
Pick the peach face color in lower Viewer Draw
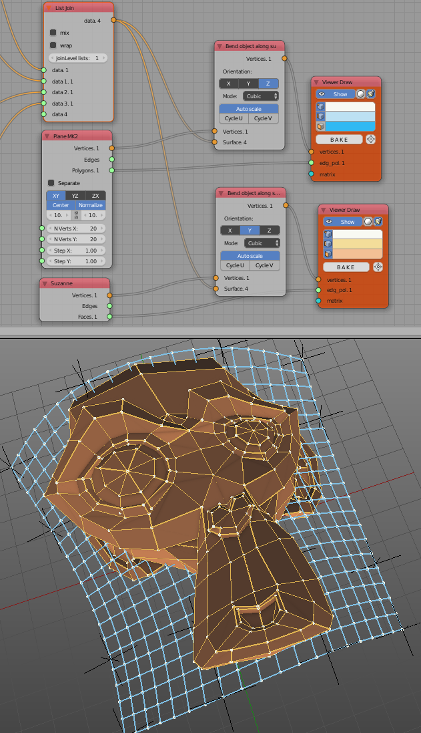tap(358, 254)
